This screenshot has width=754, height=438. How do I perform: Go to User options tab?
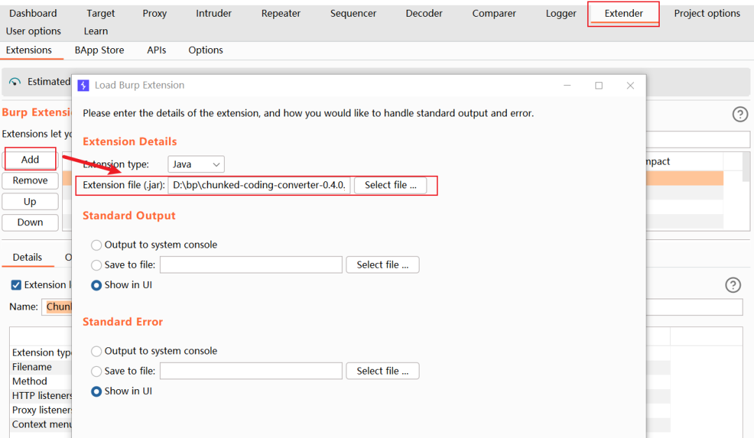point(34,31)
